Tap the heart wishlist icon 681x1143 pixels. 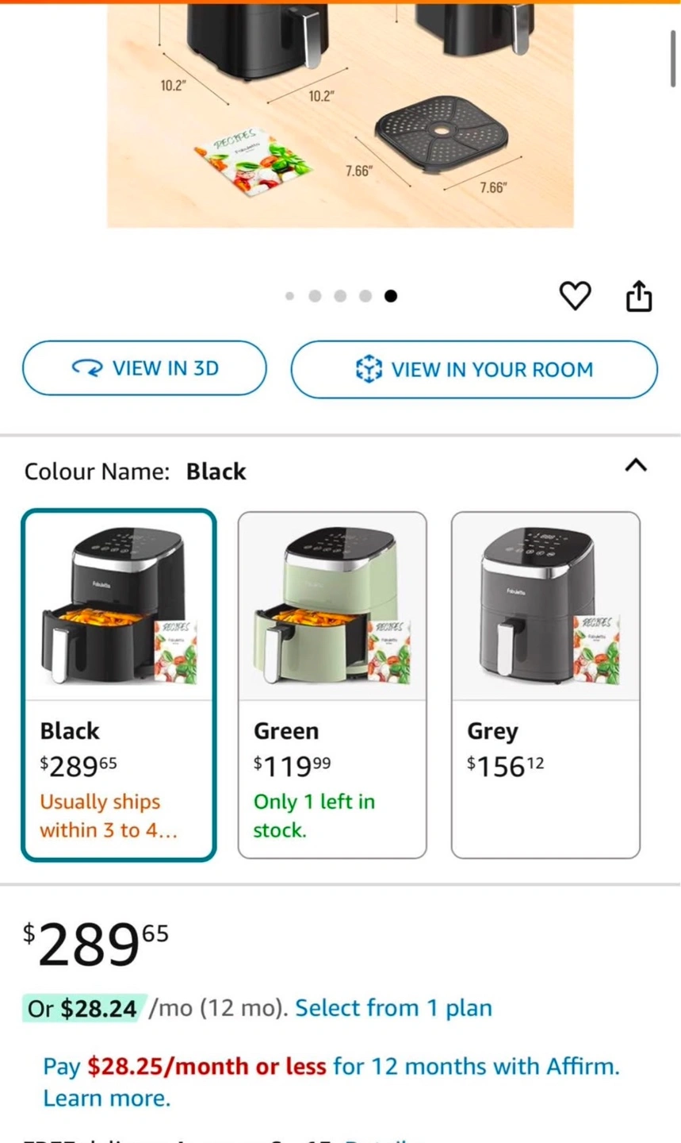tap(575, 296)
